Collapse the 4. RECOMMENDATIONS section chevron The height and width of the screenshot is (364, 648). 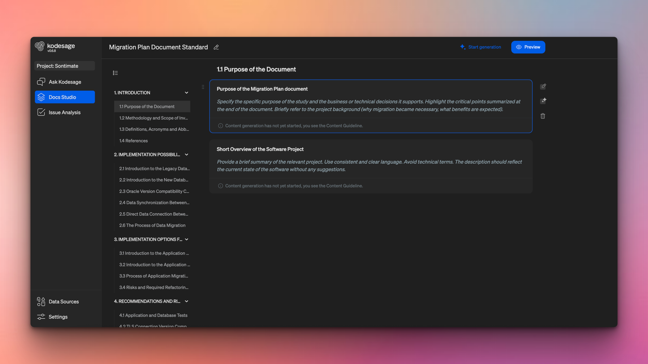pos(186,301)
